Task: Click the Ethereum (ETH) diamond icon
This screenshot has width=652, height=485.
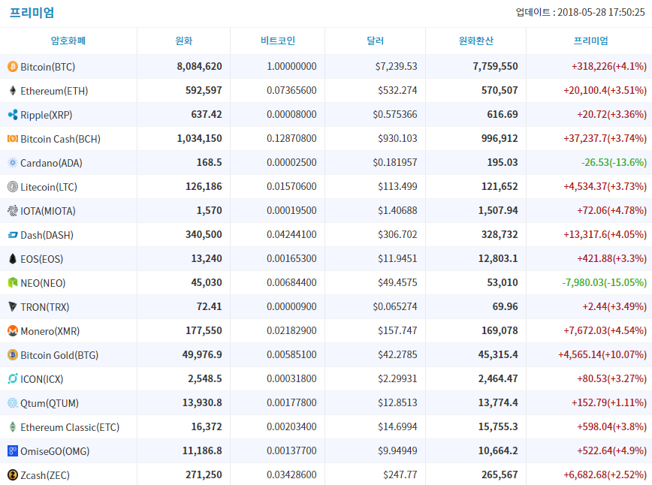Action: coord(13,91)
